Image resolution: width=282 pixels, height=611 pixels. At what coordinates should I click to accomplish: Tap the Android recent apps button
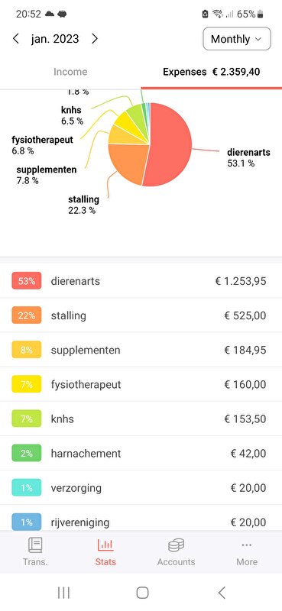point(63,593)
